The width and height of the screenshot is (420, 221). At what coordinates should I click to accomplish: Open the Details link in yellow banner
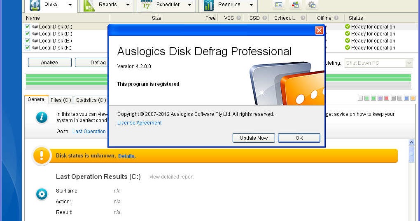tap(127, 156)
